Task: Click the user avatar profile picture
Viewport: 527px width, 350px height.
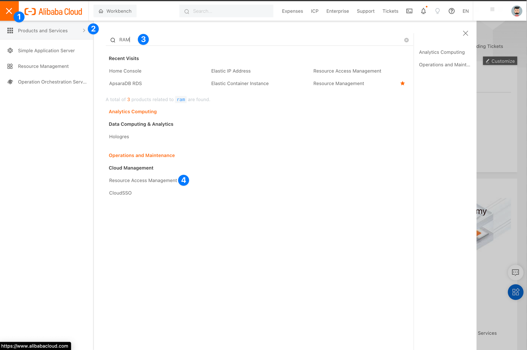Action: click(516, 11)
